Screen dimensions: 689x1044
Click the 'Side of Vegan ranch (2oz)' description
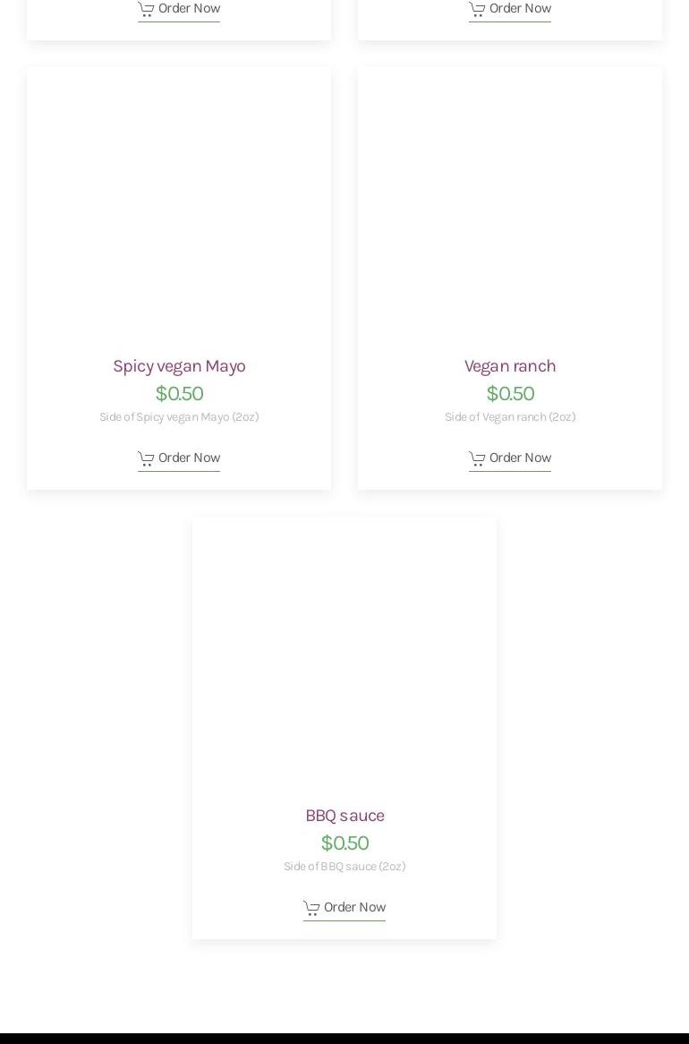pos(510,417)
